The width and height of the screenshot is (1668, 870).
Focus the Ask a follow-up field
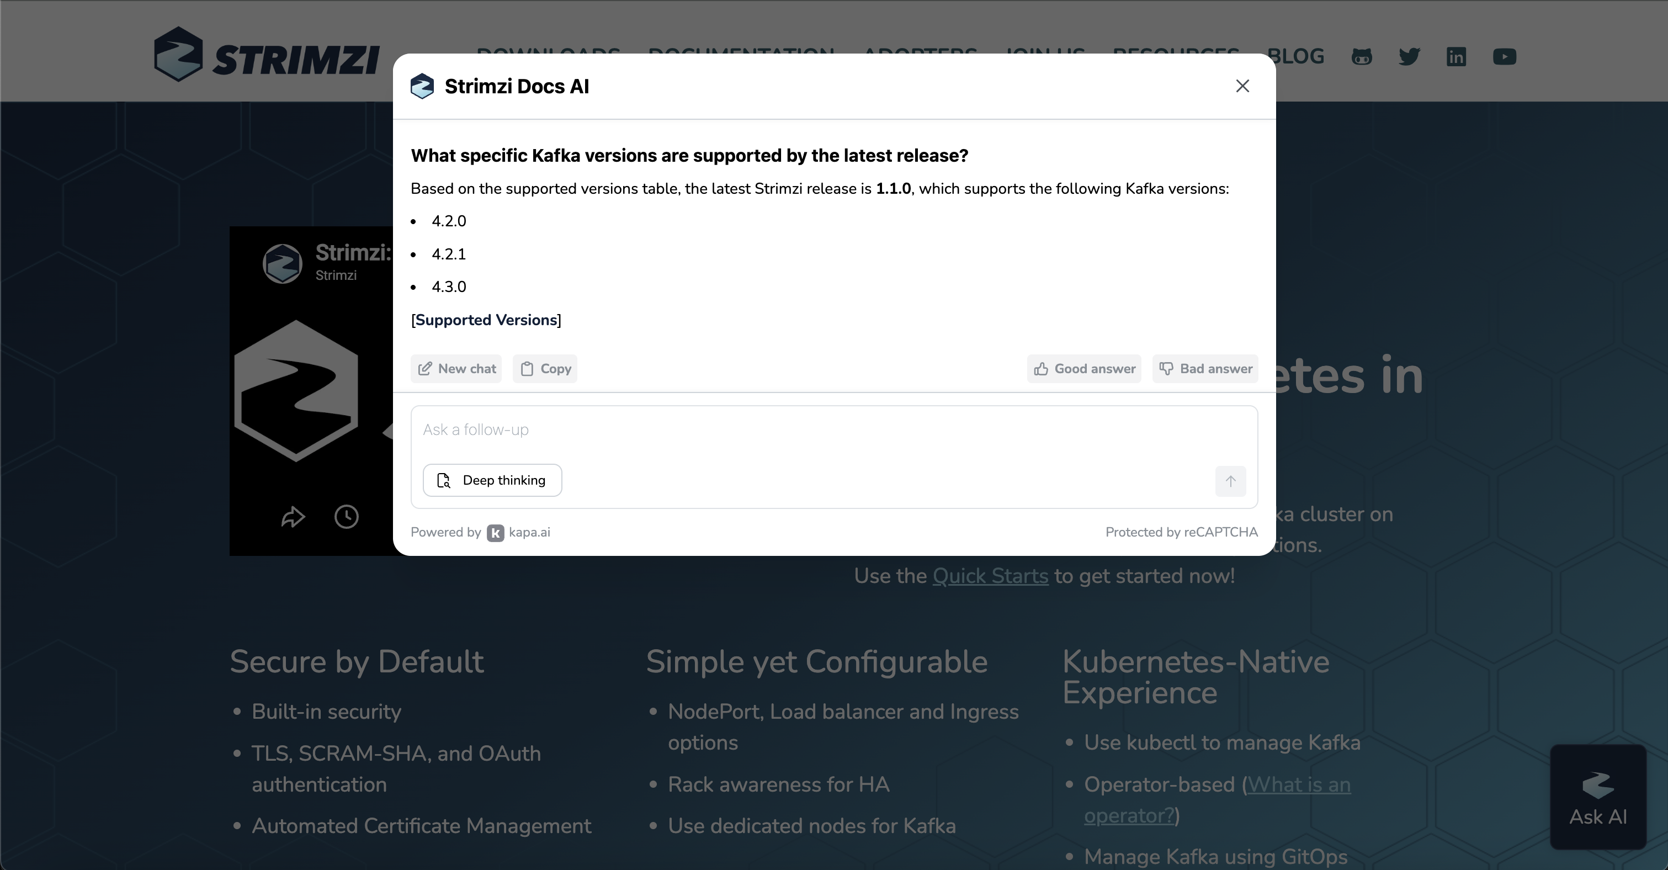834,430
